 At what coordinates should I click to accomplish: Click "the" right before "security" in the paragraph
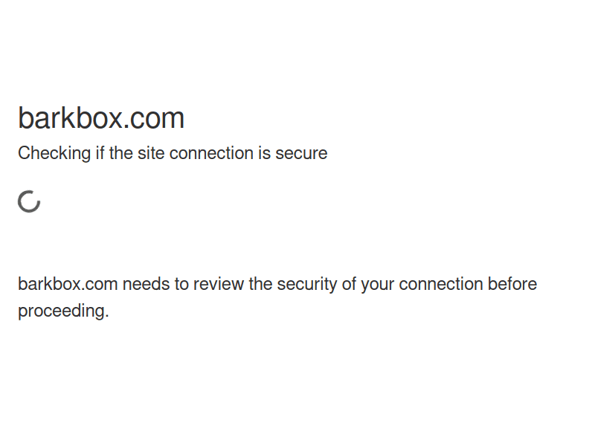(x=260, y=284)
